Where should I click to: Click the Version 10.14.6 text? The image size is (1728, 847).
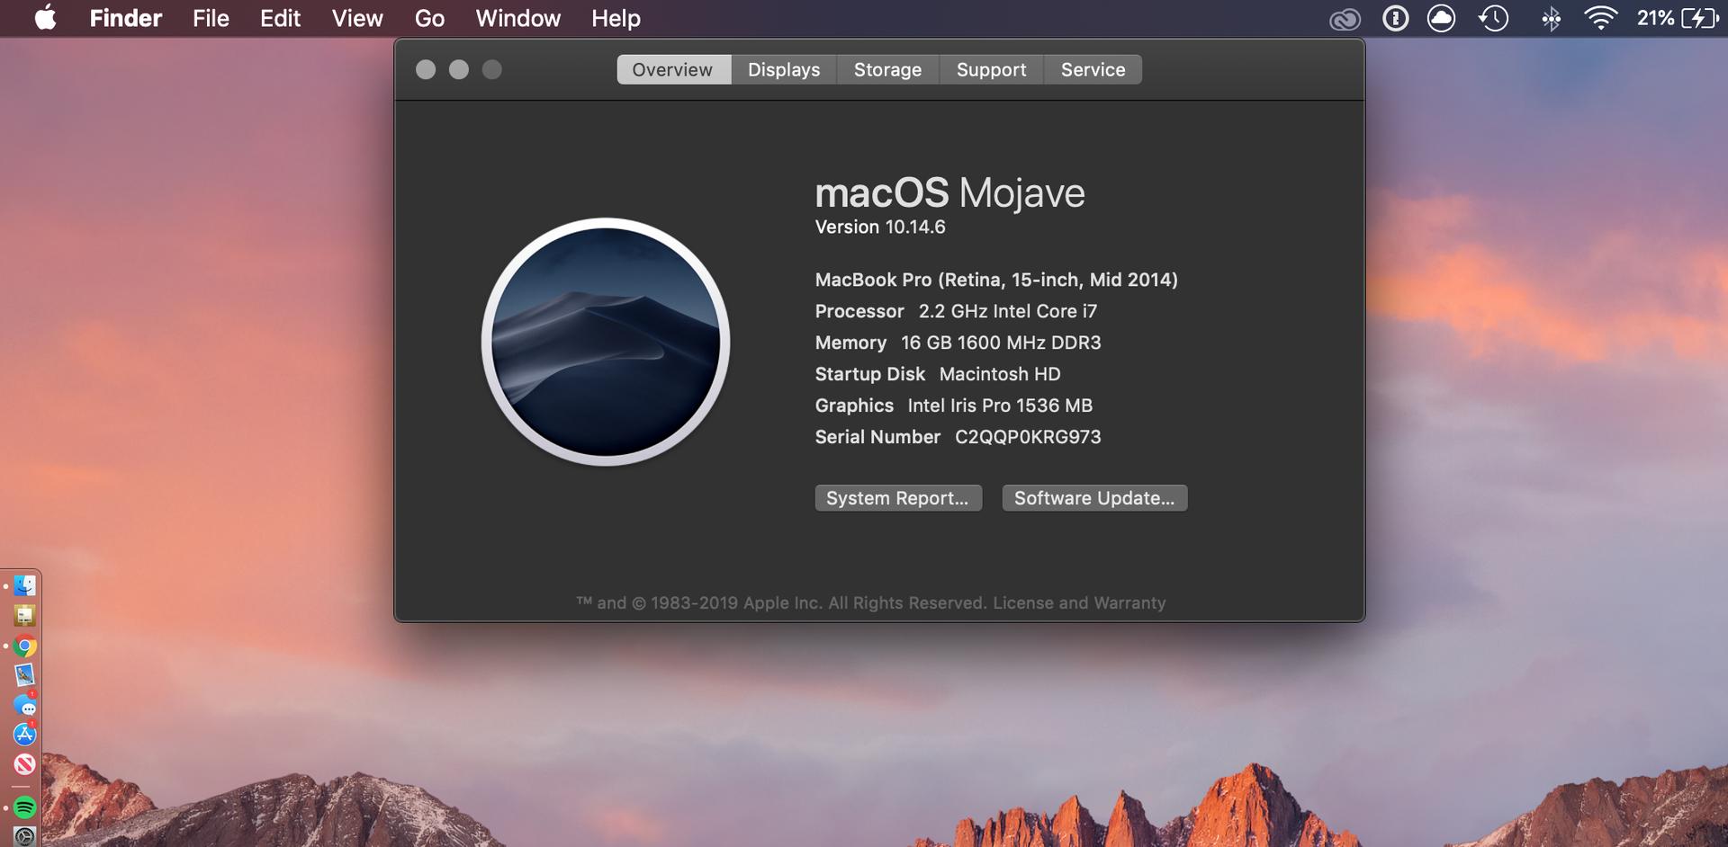pyautogui.click(x=880, y=227)
